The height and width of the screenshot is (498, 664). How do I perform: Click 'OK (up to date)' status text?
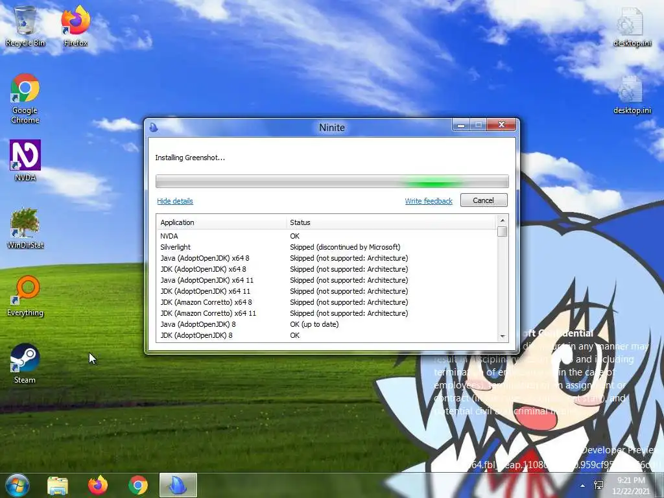[x=314, y=324]
